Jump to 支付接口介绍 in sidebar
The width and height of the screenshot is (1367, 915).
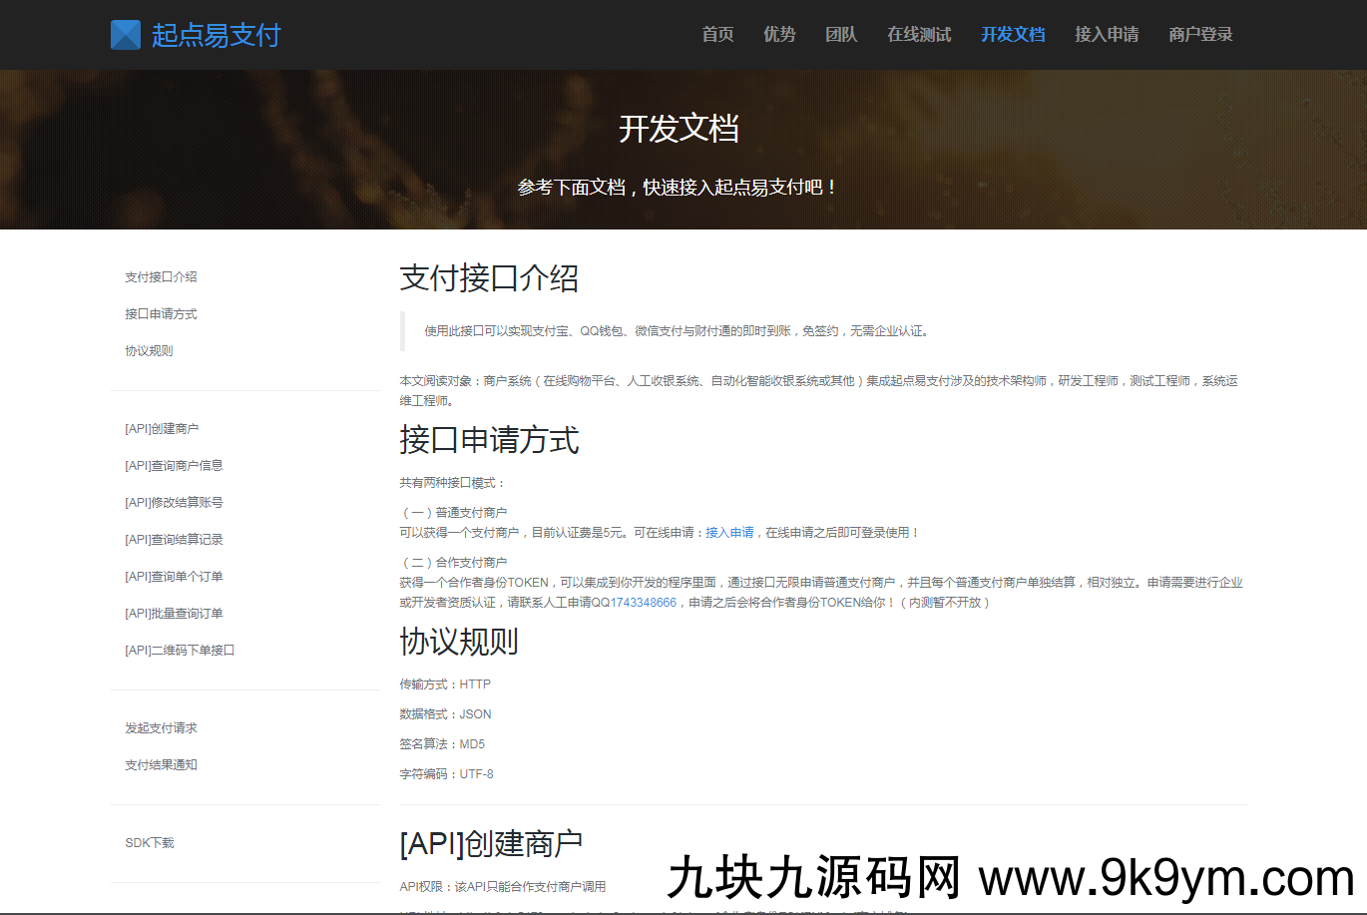pos(161,277)
